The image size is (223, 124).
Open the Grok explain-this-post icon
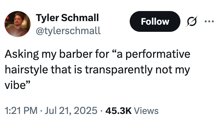click(192, 21)
